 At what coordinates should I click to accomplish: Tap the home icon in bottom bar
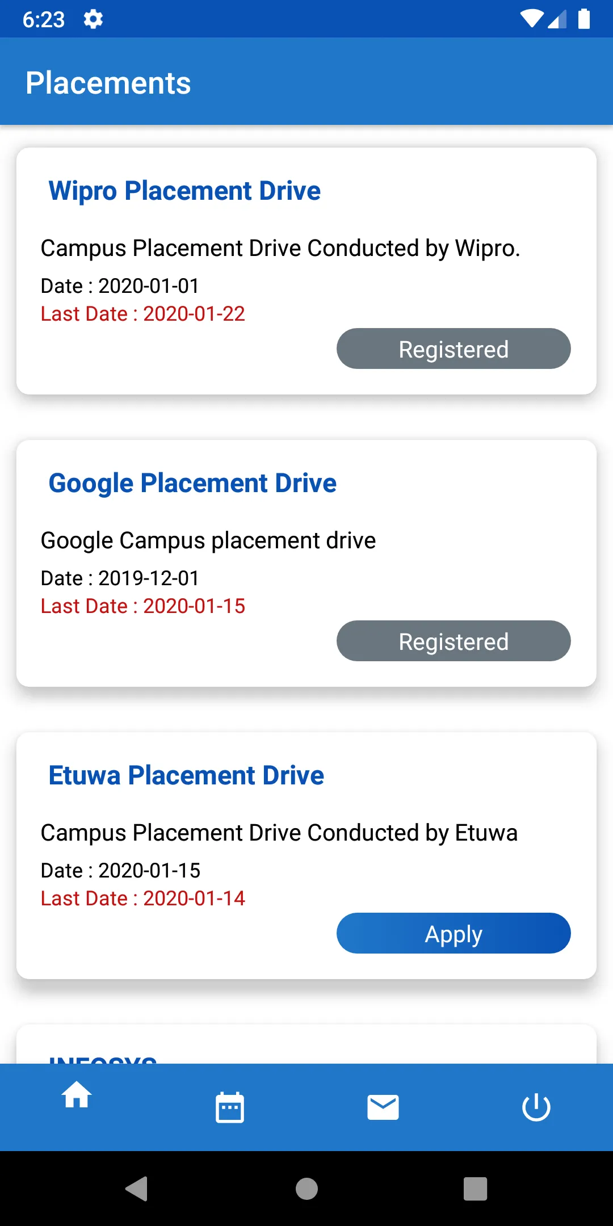pos(77,1095)
